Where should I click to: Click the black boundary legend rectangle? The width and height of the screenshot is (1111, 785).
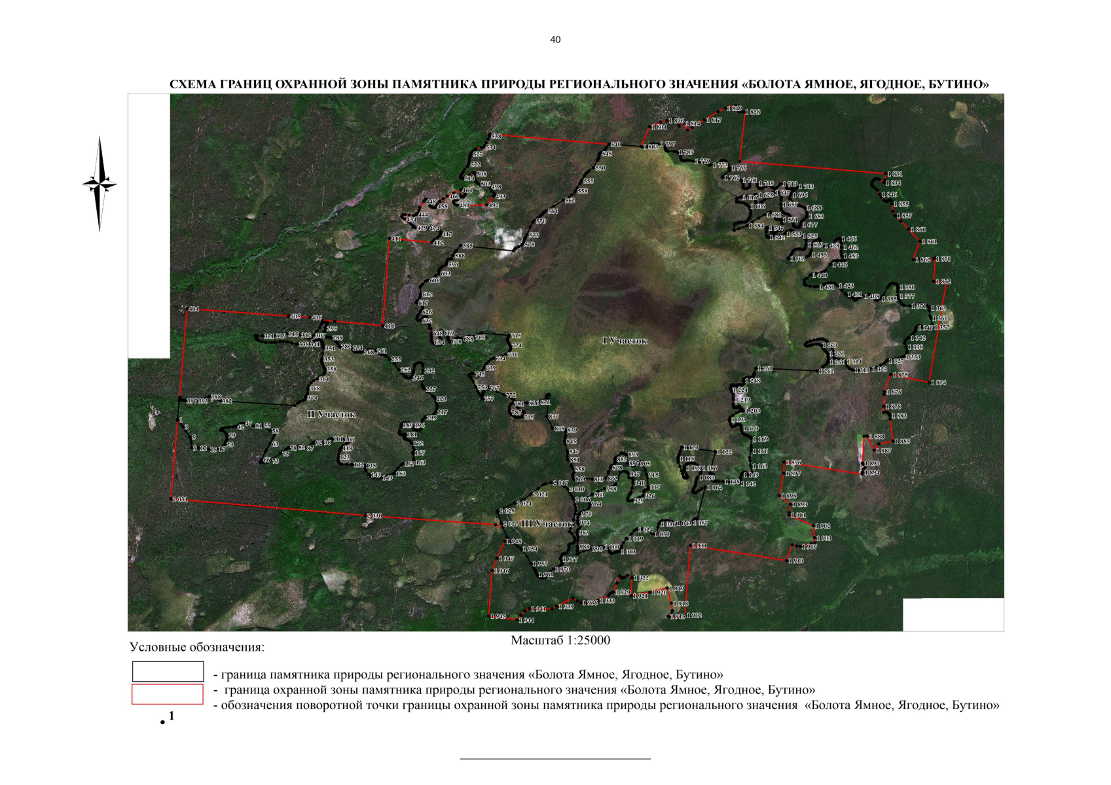(168, 671)
